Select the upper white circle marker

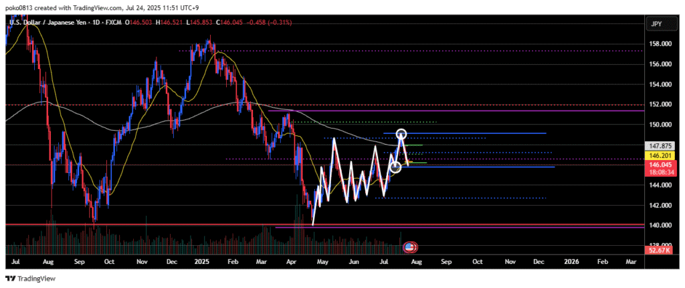pyautogui.click(x=401, y=134)
